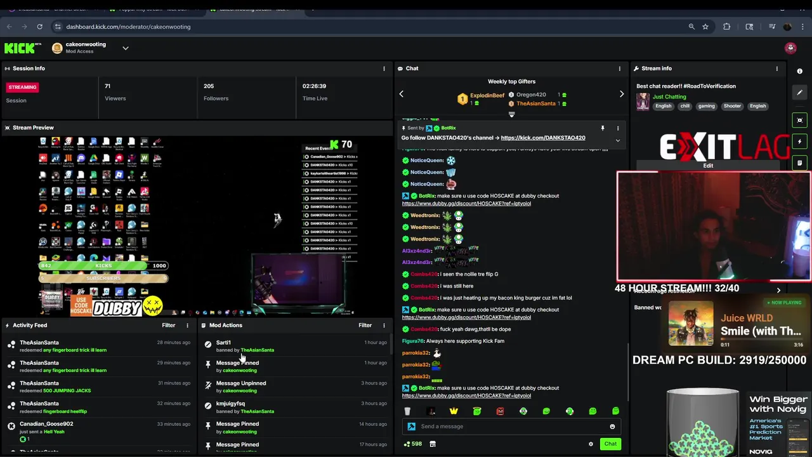Select Canadian_Goose902 Hell Yeah activity entry

click(99, 432)
